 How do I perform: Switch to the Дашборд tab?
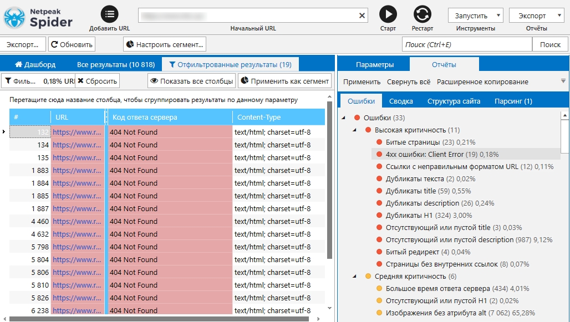click(x=35, y=64)
